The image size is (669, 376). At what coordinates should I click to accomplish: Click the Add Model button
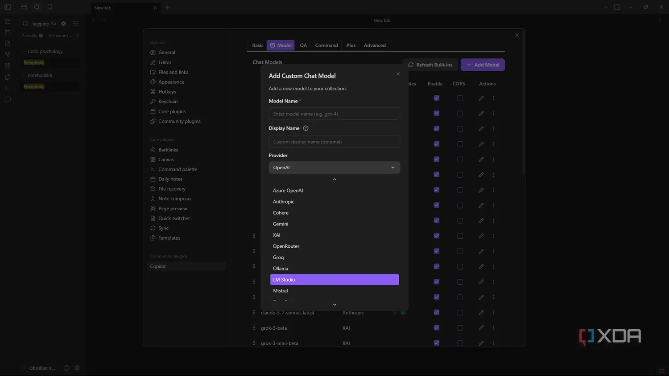483,65
